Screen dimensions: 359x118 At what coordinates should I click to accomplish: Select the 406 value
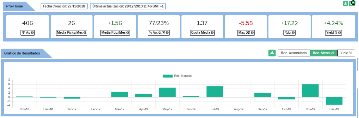coord(28,23)
